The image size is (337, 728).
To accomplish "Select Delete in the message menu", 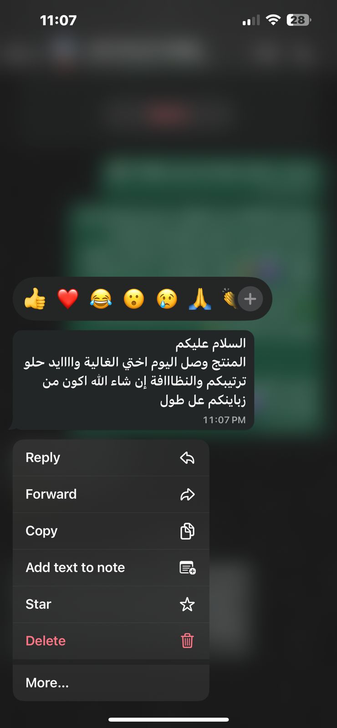I will [x=111, y=641].
